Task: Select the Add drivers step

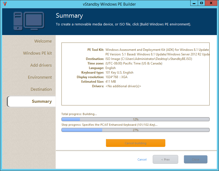Action: pyautogui.click(x=41, y=65)
